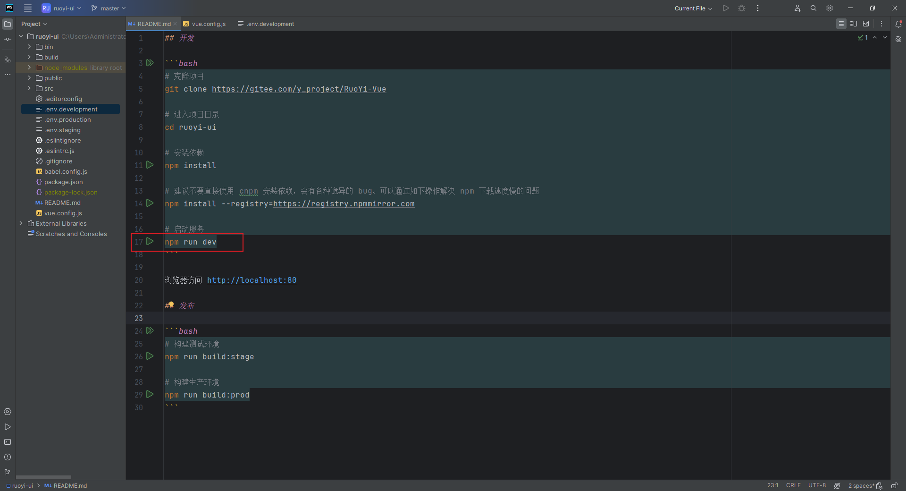The width and height of the screenshot is (906, 491).
Task: Click the Run button in top toolbar
Action: (x=726, y=8)
